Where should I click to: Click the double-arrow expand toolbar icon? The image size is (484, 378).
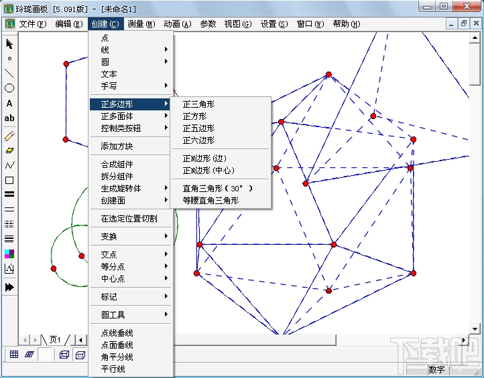[9, 287]
